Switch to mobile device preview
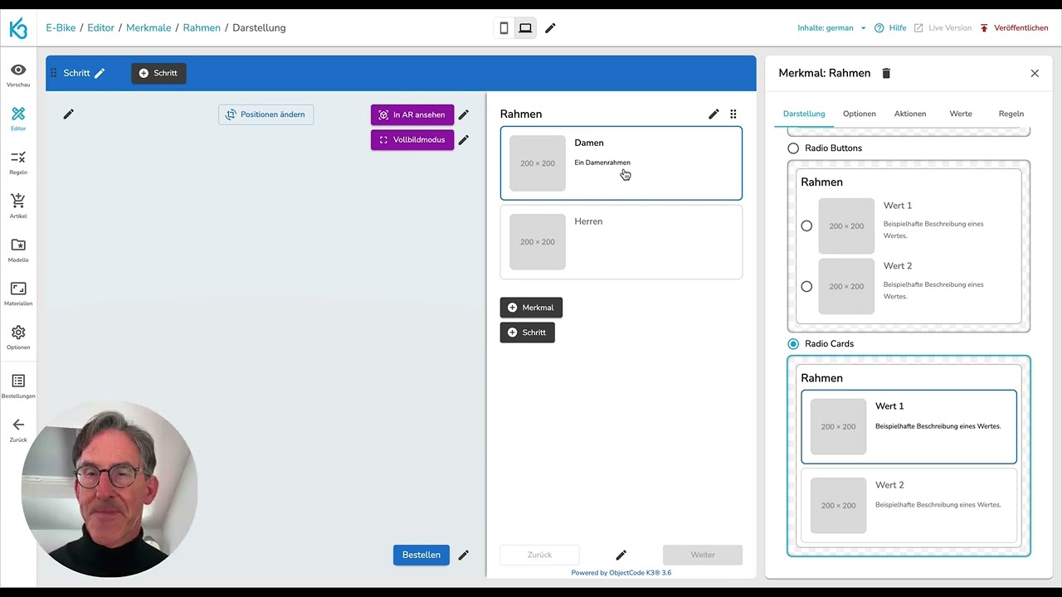 (504, 28)
